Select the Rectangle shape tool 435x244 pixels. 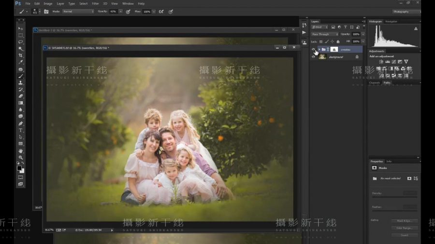click(x=20, y=144)
